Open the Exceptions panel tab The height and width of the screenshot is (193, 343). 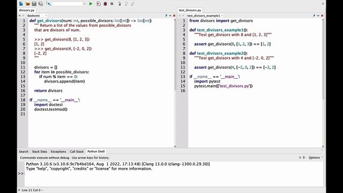coord(58,151)
